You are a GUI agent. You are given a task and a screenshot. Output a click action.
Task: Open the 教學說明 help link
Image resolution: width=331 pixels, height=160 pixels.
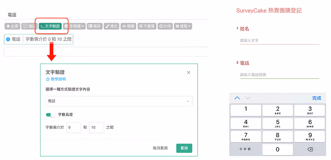(x=56, y=79)
